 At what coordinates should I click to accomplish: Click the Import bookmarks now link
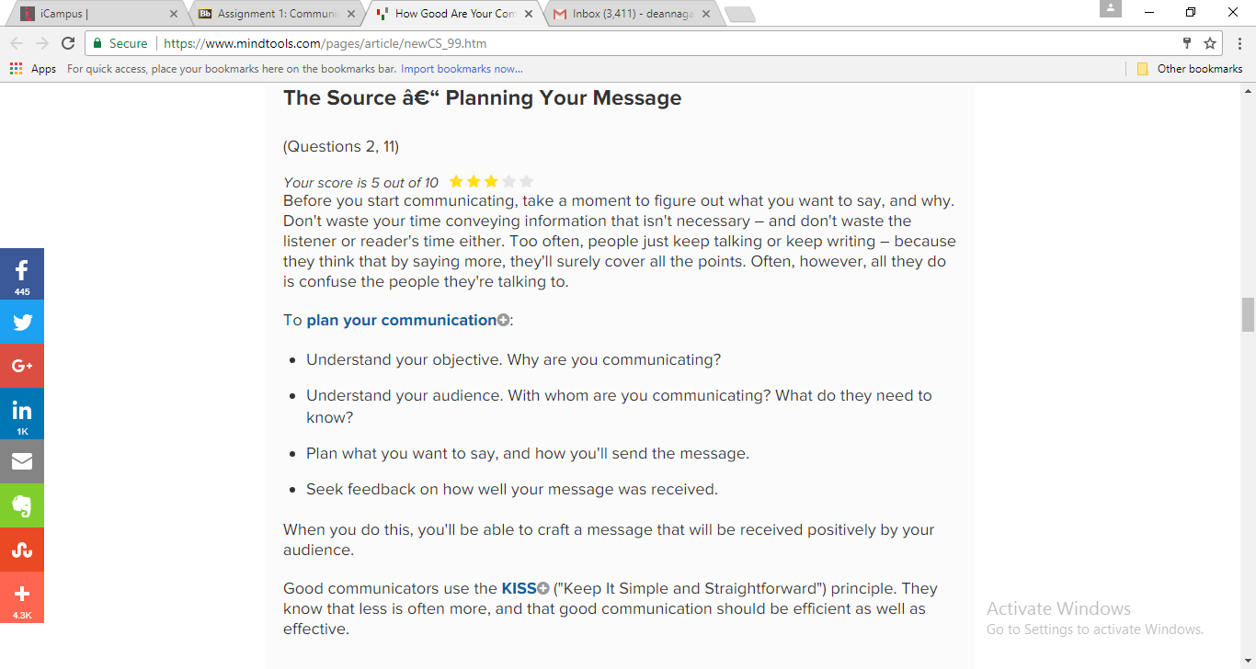click(x=462, y=69)
